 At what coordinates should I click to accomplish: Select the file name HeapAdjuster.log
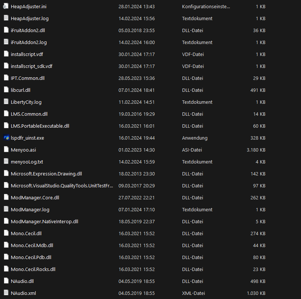[x=30, y=18]
